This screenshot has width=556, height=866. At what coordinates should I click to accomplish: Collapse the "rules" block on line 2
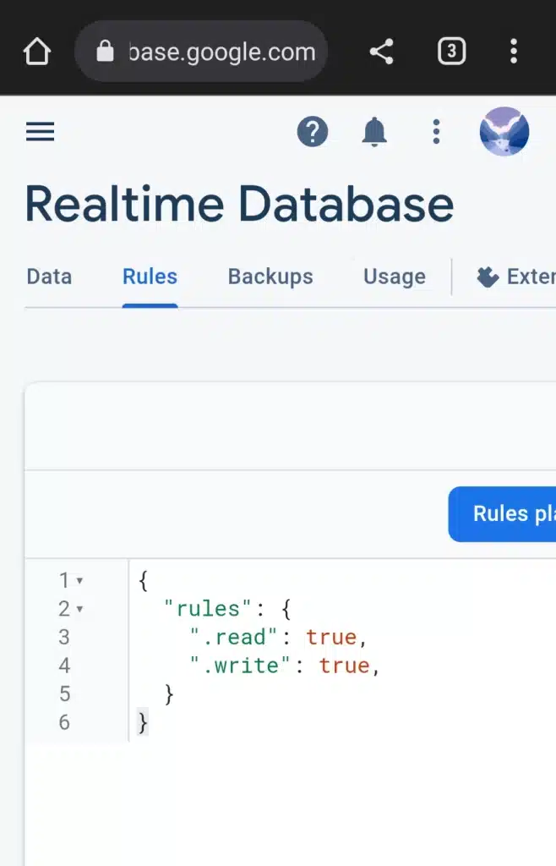[x=80, y=609]
